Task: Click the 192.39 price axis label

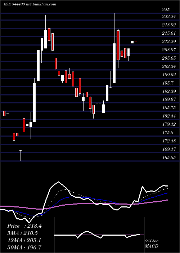Action: pyautogui.click(x=169, y=91)
